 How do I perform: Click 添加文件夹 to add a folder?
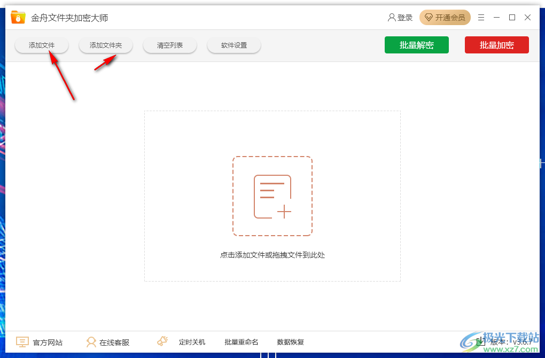[105, 45]
